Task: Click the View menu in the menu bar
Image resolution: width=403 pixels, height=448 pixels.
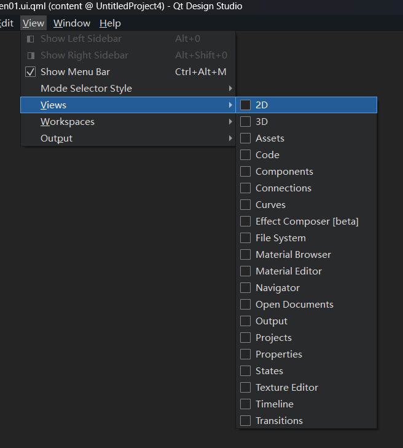Action: tap(33, 23)
